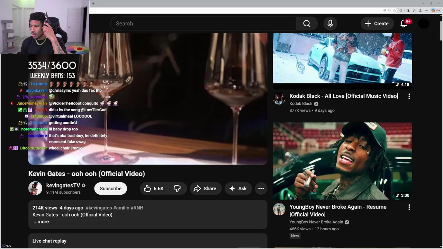443x249 pixels.
Task: Open the YouTube account avatar menu
Action: click(424, 24)
